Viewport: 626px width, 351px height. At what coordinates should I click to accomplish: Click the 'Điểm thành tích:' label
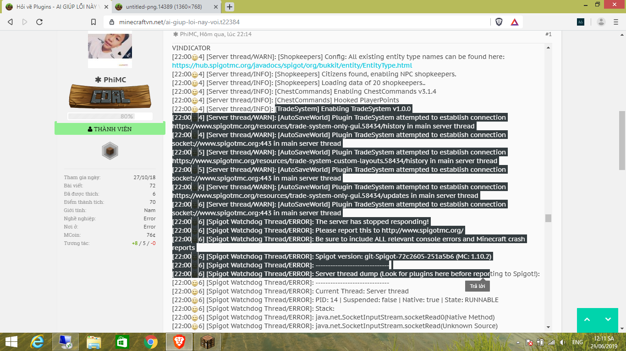pyautogui.click(x=84, y=202)
